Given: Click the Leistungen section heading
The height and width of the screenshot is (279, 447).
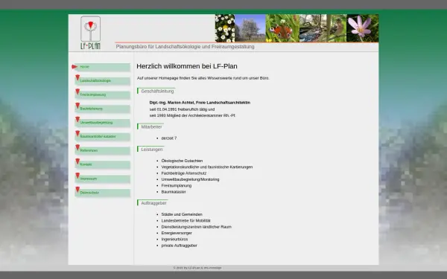Looking at the screenshot, I should pyautogui.click(x=152, y=150).
